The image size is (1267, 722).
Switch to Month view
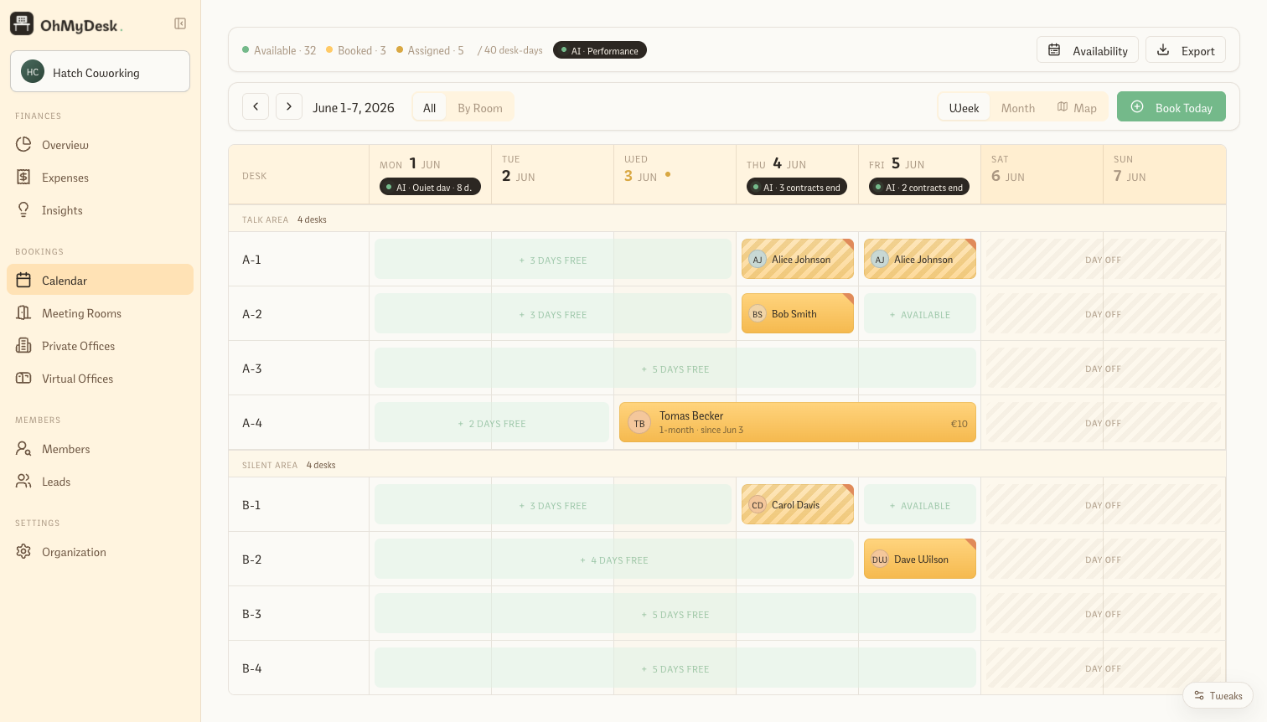click(x=1017, y=107)
